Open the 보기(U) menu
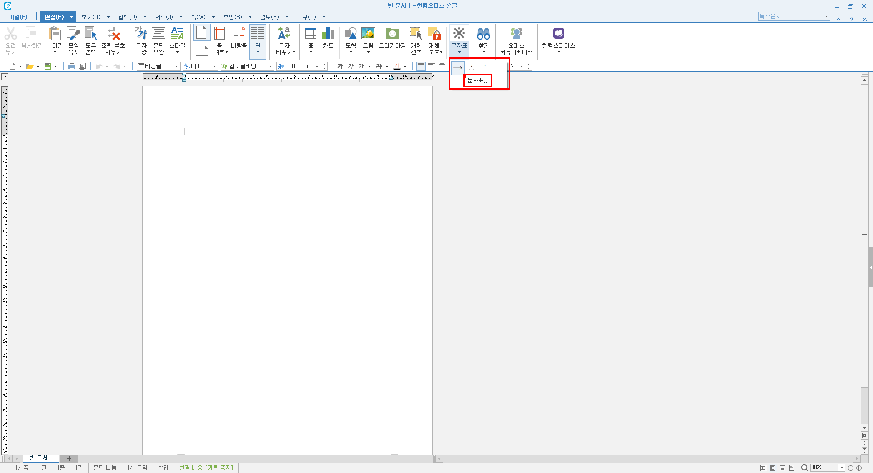The image size is (873, 473). pos(90,17)
